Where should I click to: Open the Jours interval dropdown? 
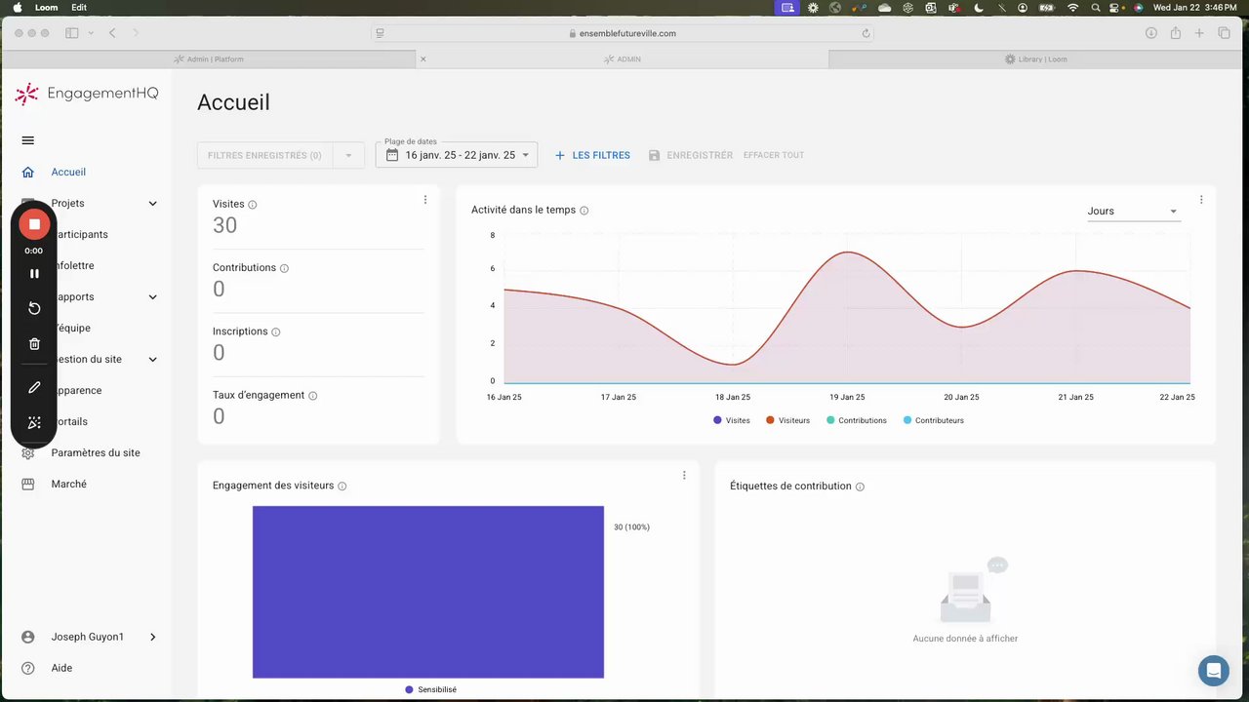pos(1133,211)
